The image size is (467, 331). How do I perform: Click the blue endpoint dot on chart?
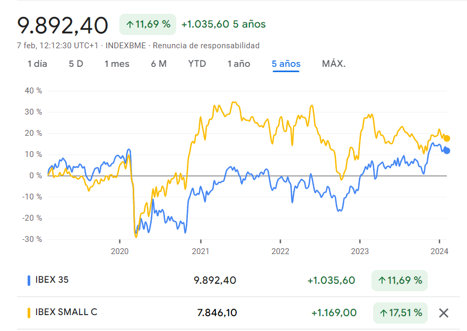447,151
